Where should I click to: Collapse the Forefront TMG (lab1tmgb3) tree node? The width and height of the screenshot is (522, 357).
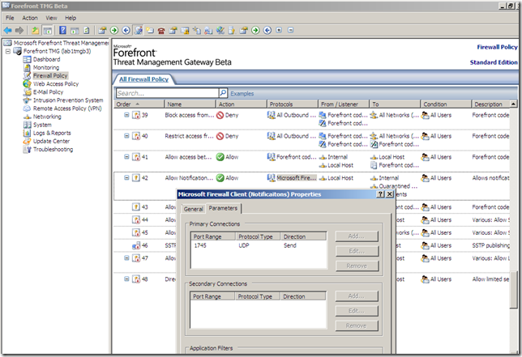point(8,51)
